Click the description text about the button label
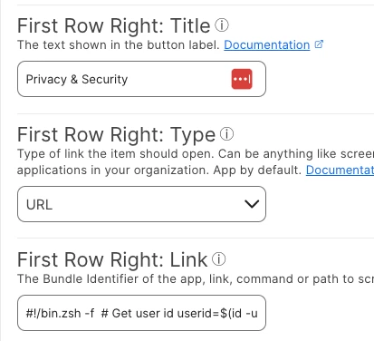 click(x=119, y=45)
